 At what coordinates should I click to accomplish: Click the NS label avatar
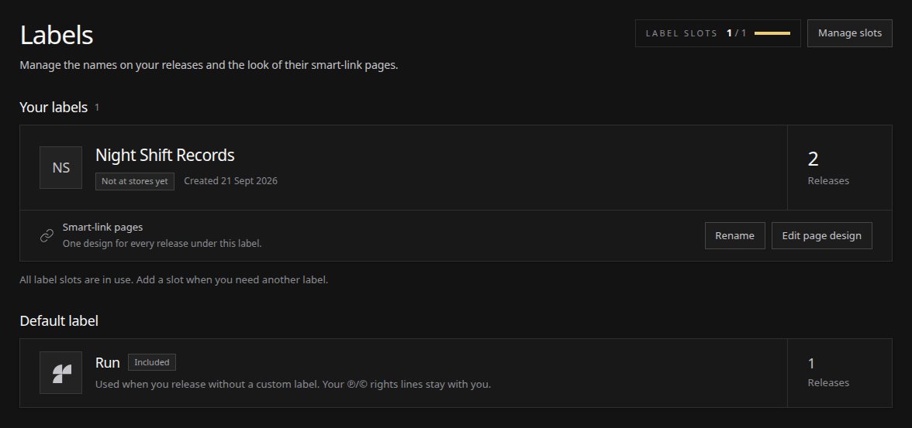60,168
